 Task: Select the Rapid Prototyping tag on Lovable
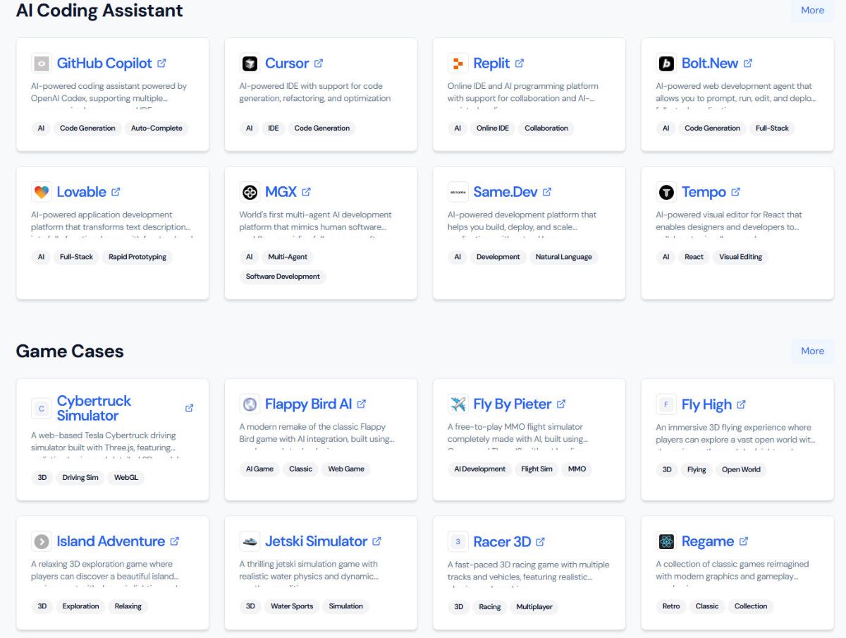point(137,257)
